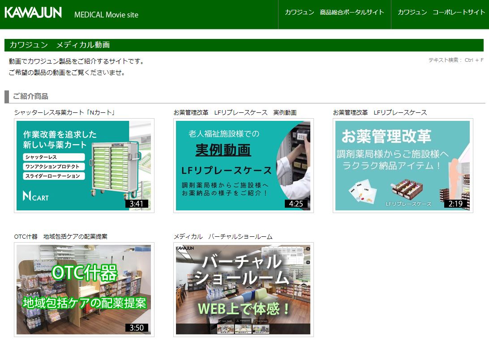Click the MEDICAL Movie site text
The width and height of the screenshot is (489, 342).
[x=106, y=15]
